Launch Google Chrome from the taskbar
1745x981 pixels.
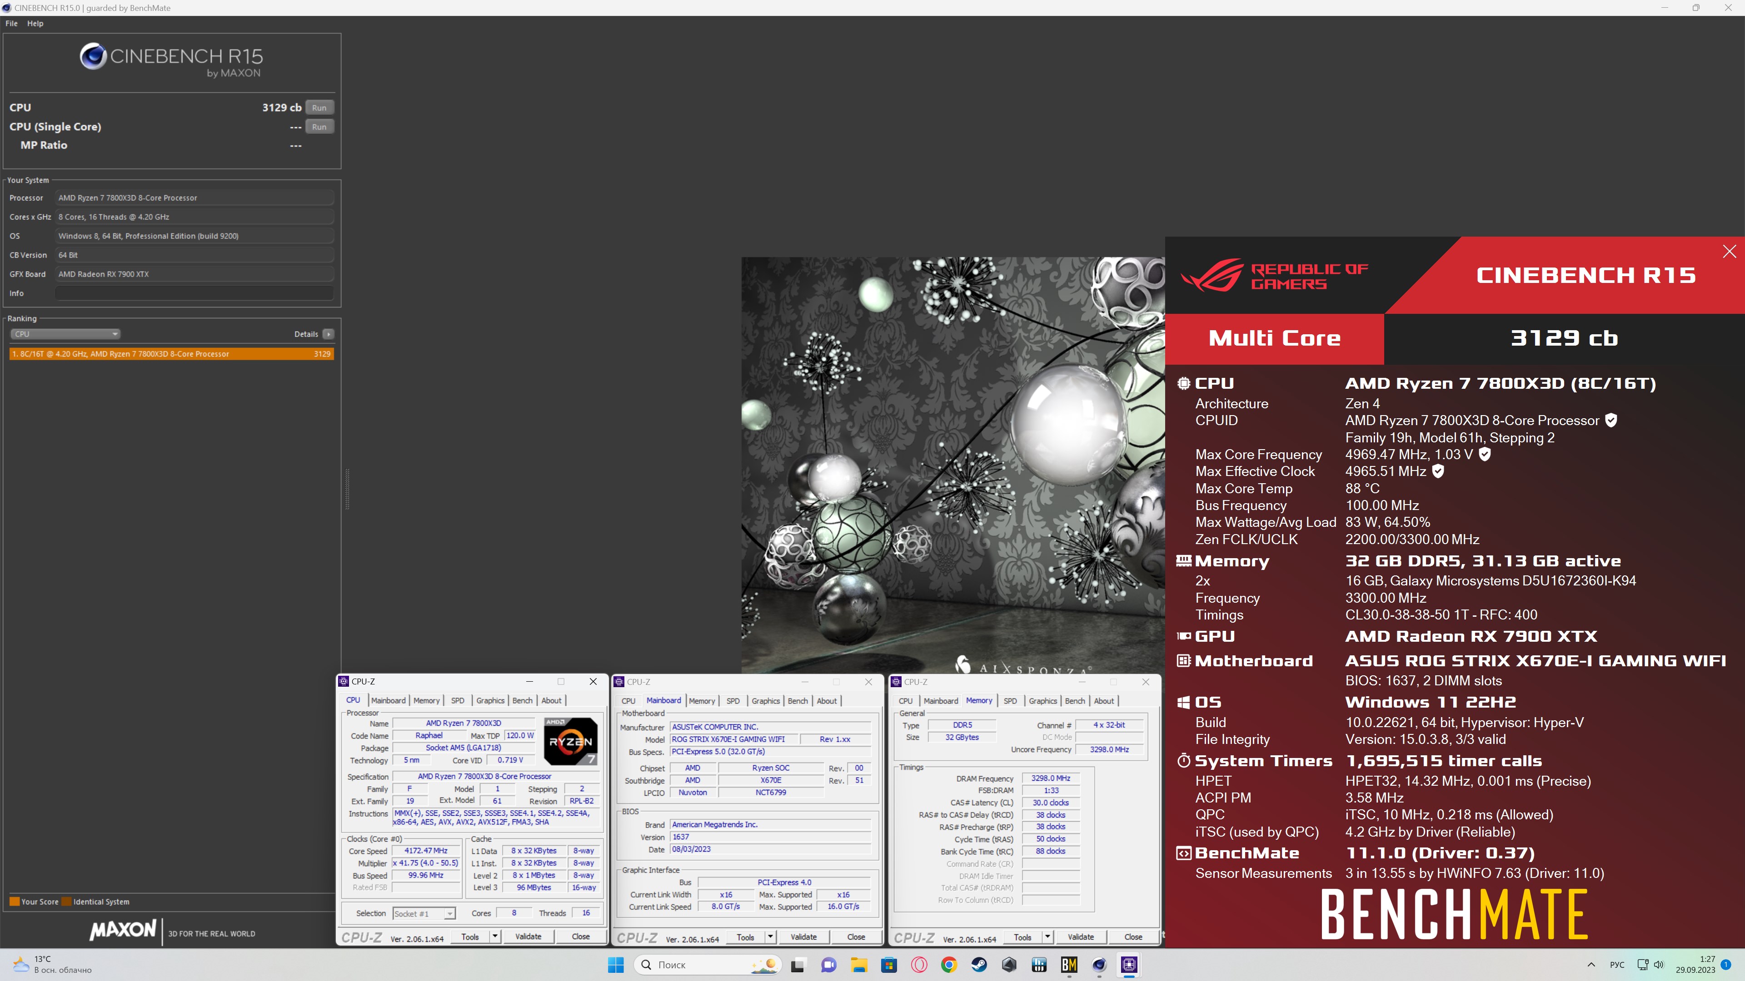(x=949, y=965)
